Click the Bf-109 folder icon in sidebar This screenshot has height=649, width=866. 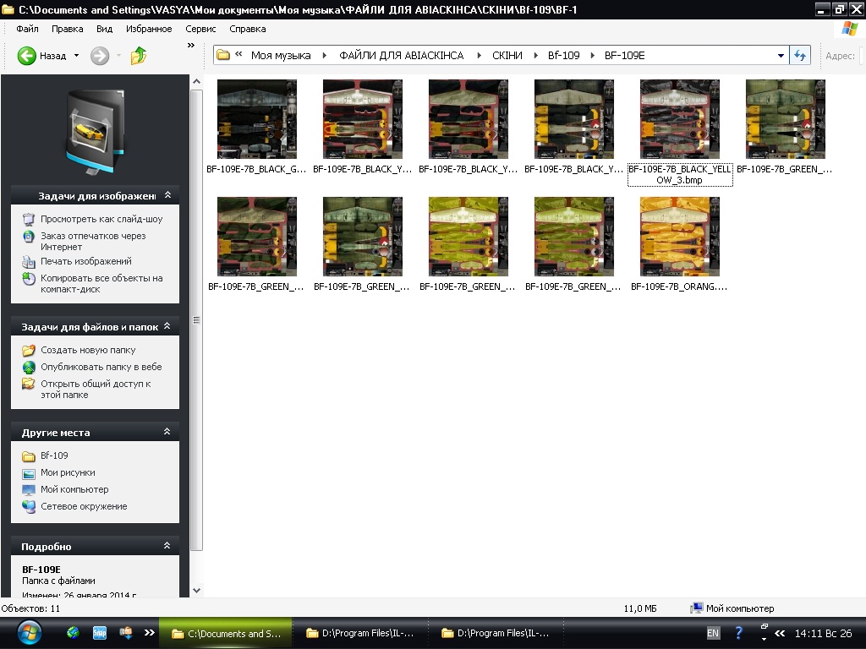[29, 455]
